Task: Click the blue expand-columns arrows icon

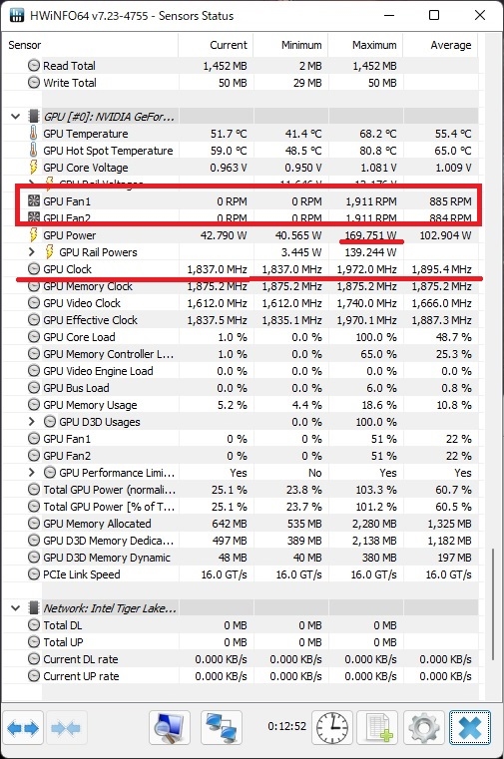Action: (23, 727)
